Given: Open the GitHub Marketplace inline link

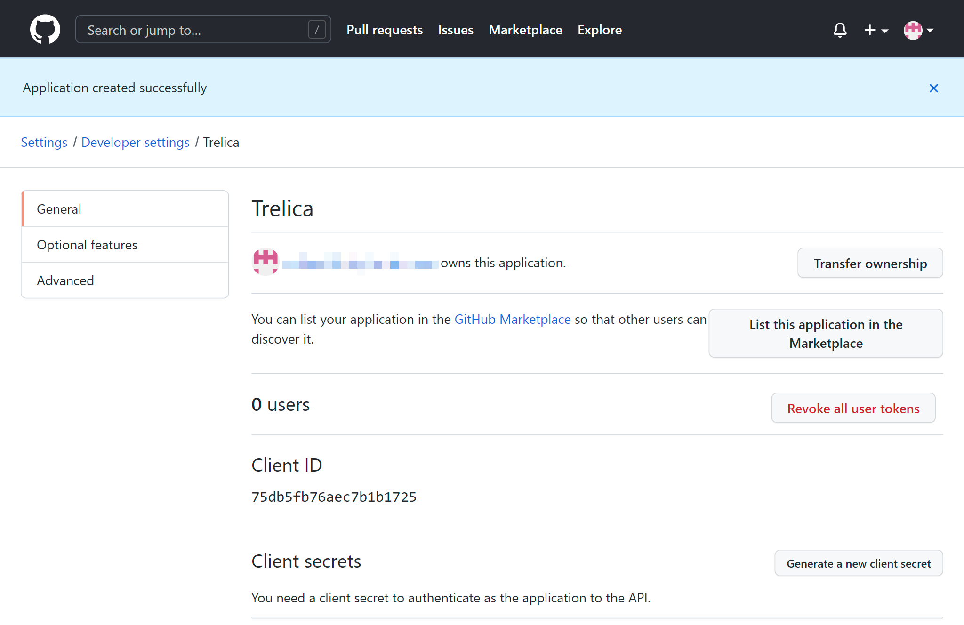Looking at the screenshot, I should [513, 319].
